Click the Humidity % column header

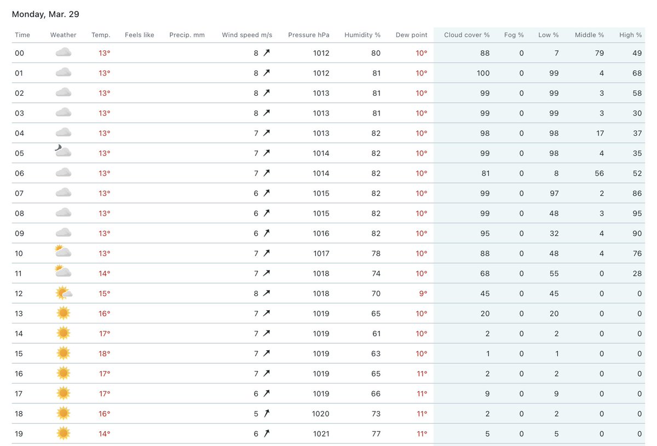click(362, 35)
